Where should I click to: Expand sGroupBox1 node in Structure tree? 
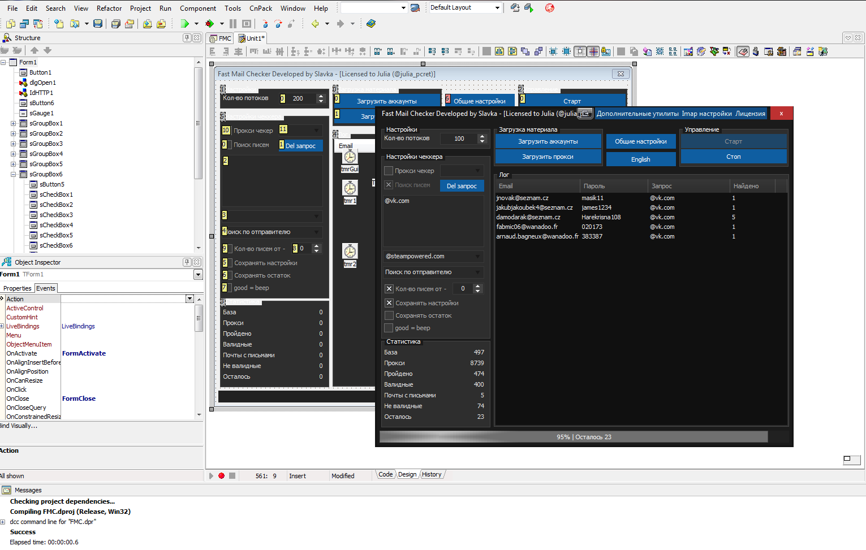point(13,123)
